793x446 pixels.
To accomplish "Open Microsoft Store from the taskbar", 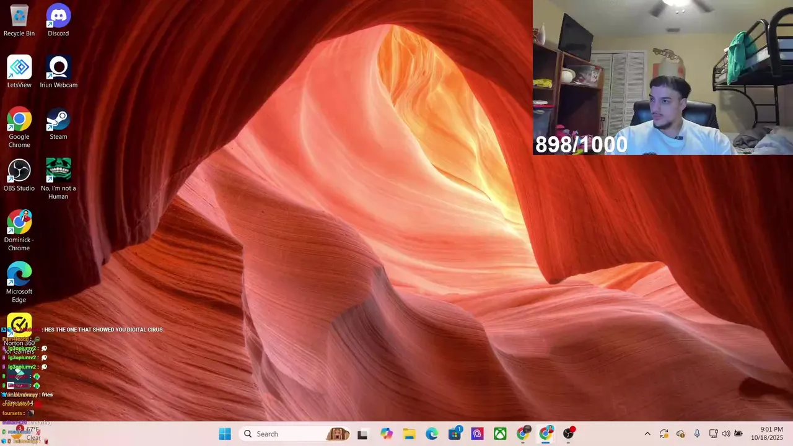I will (455, 434).
